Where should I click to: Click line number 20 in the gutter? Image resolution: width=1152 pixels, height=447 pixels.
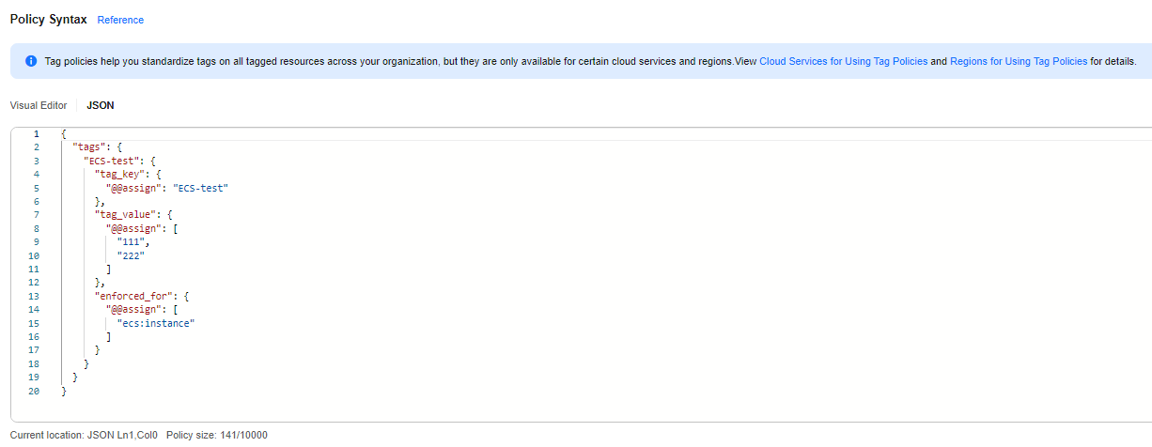click(34, 391)
